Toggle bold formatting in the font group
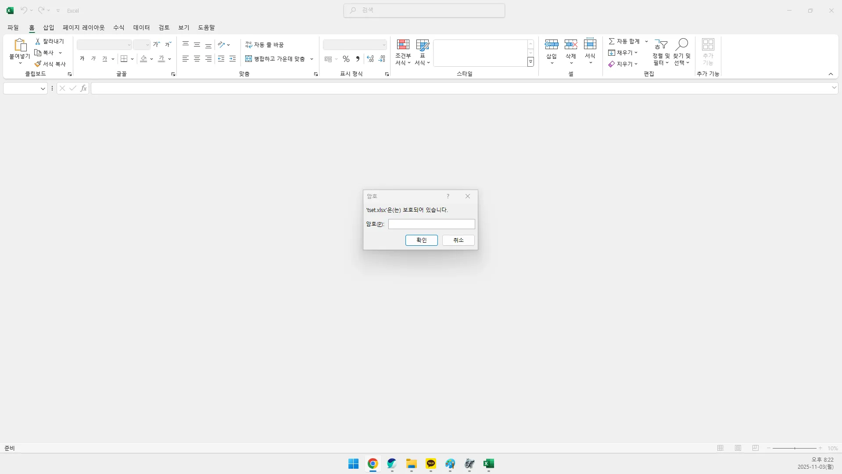Viewport: 842px width, 474px height. (82, 58)
